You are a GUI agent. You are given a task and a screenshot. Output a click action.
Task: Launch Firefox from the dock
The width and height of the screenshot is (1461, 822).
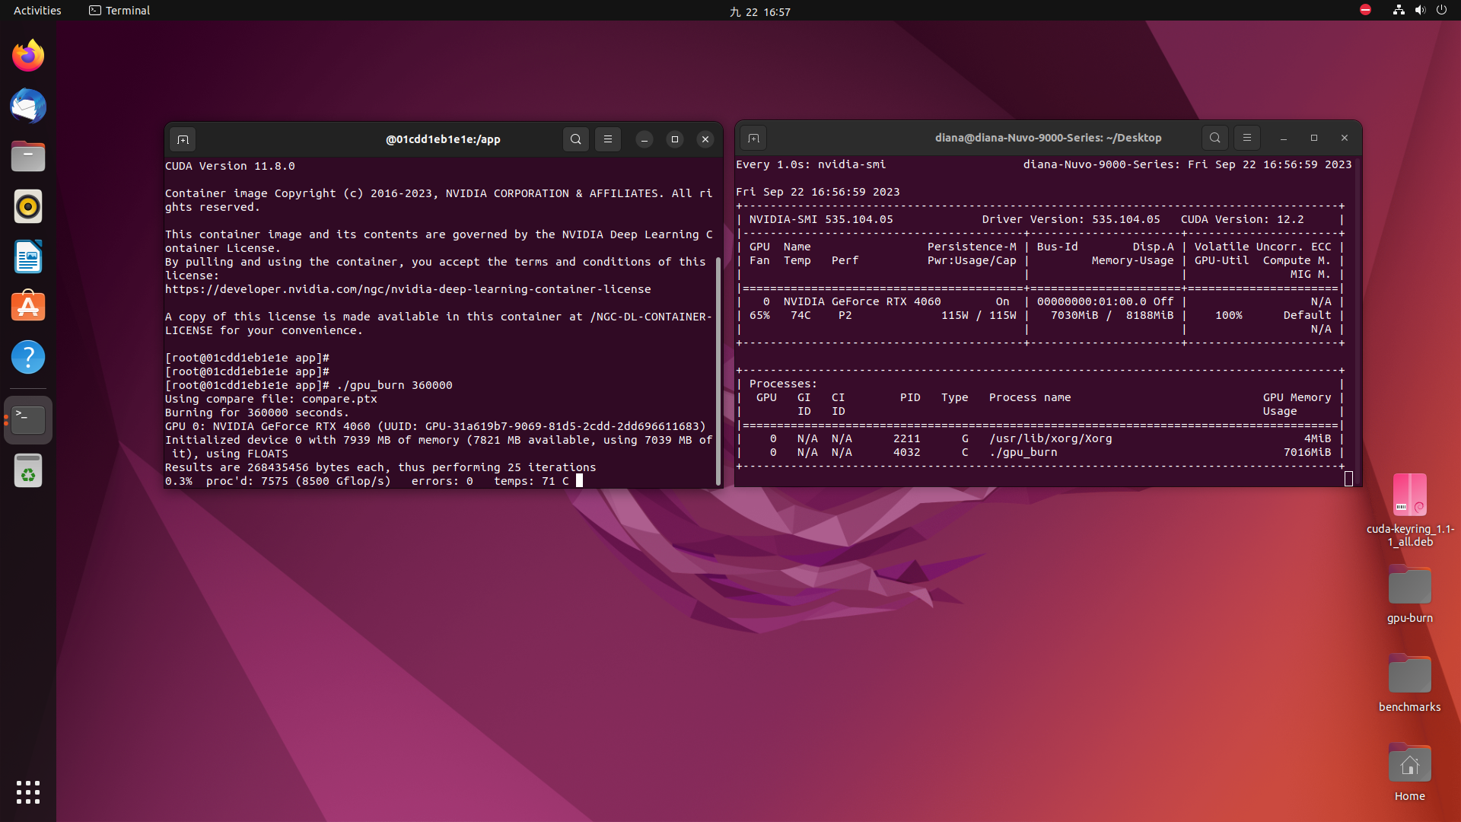tap(28, 56)
